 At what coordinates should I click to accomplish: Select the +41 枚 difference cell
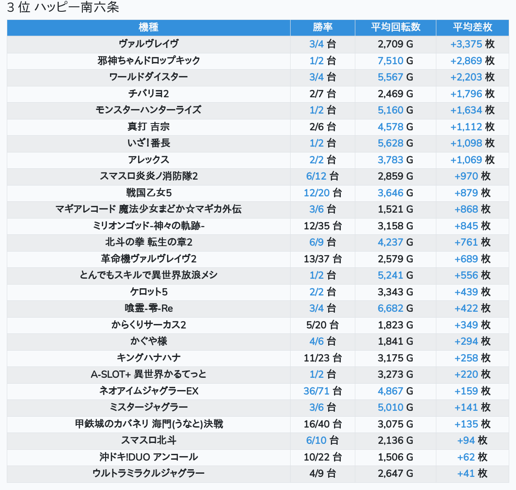[x=472, y=474]
